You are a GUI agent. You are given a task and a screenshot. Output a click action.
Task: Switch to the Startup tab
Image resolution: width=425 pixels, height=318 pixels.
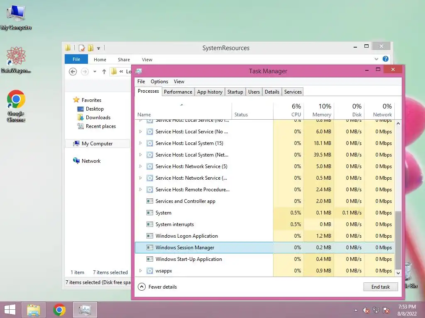pos(235,92)
